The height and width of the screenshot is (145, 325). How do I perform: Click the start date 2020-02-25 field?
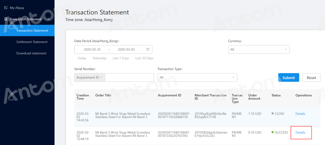[x=92, y=49]
